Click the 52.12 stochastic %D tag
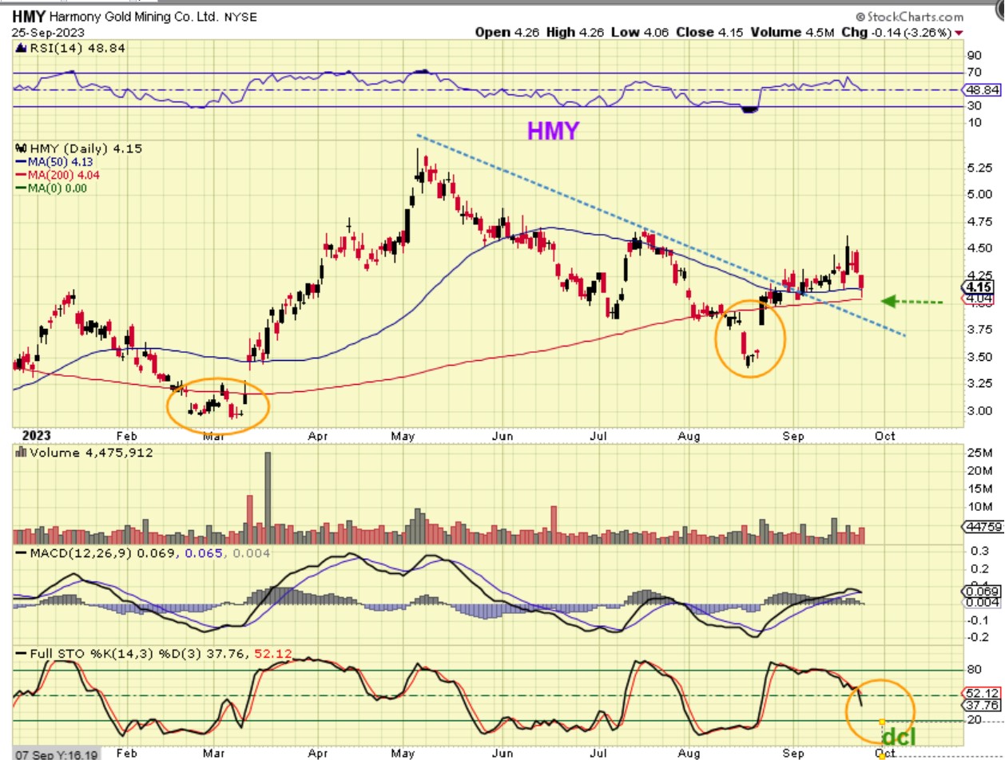 pos(982,692)
